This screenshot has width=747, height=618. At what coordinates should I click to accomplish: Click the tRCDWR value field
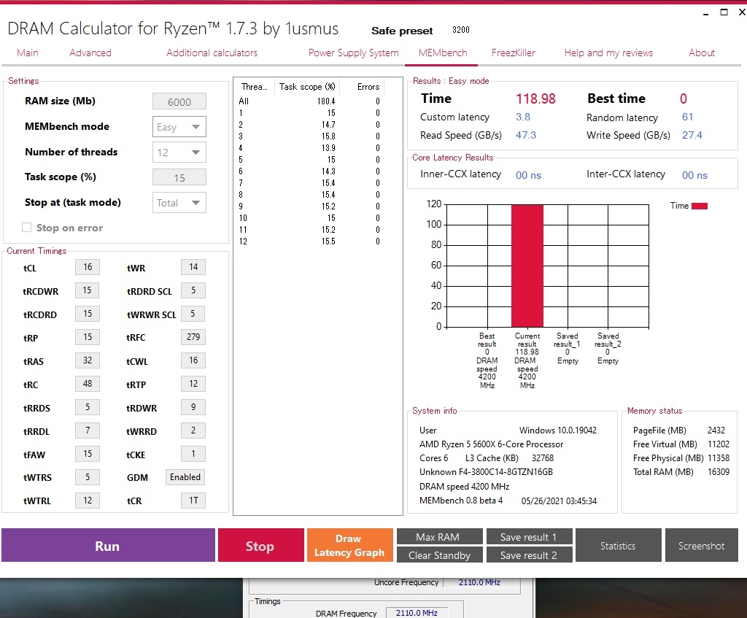point(88,290)
